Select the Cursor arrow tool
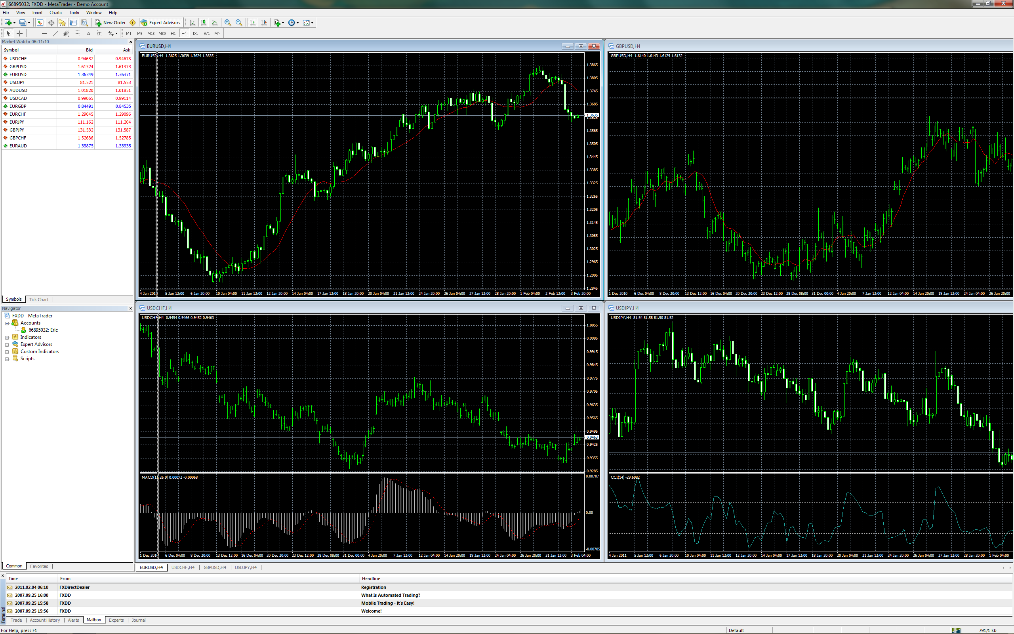 pyautogui.click(x=8, y=33)
